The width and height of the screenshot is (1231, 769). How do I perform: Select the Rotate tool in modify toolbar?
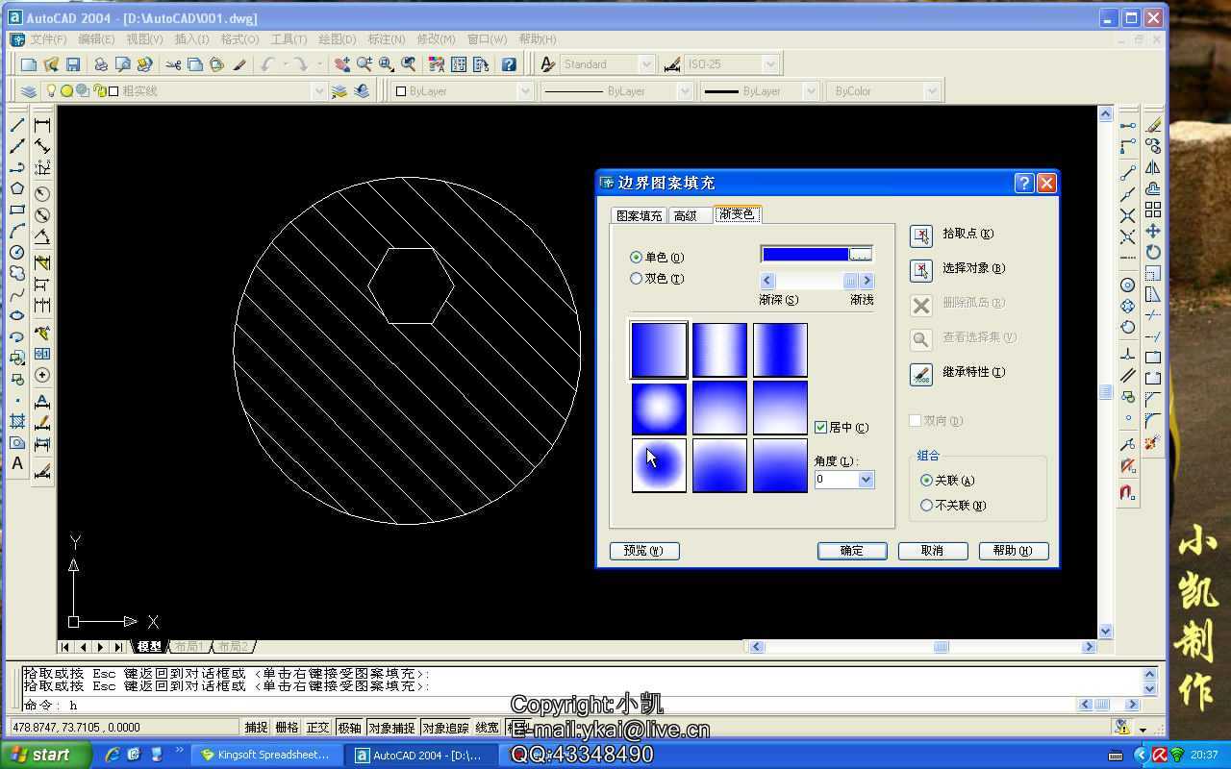(1153, 252)
